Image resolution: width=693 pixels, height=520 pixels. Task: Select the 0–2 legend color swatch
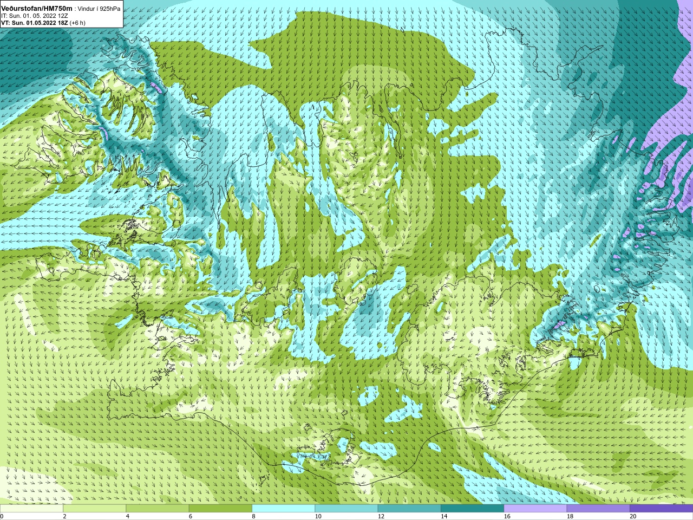coord(31,509)
